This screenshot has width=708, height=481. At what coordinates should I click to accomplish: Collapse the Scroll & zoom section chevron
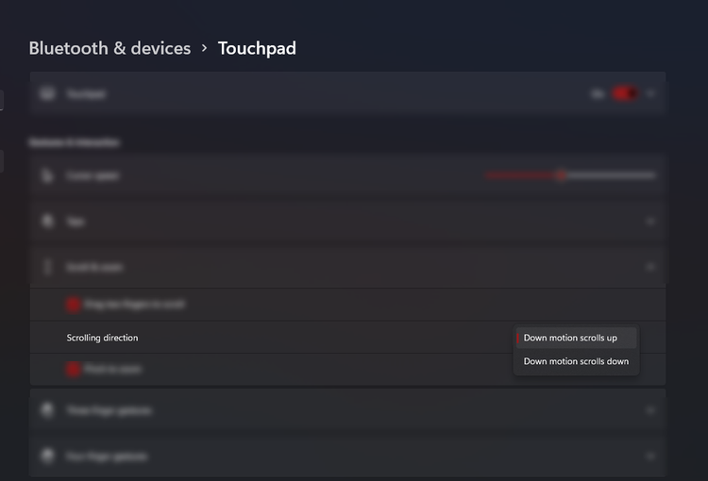coord(650,267)
